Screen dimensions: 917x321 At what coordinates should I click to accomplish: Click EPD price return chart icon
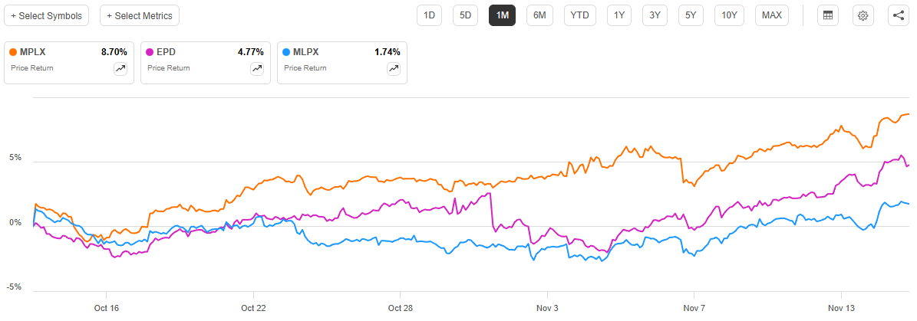point(257,68)
